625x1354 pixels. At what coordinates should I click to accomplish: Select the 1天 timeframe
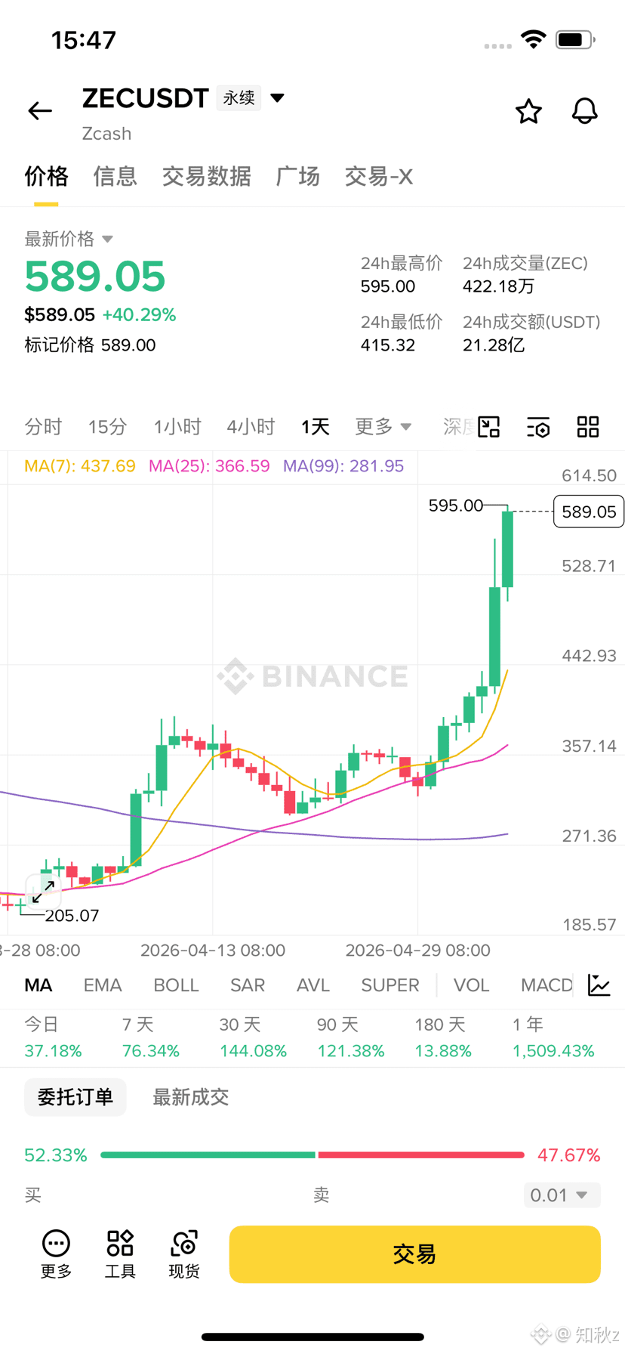click(315, 427)
